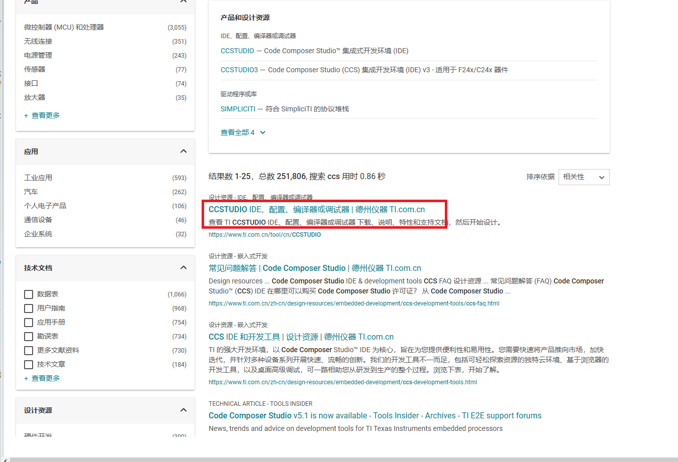This screenshot has height=462, width=678.
Task: Open the ccs-faq.html URL link
Action: tap(354, 303)
